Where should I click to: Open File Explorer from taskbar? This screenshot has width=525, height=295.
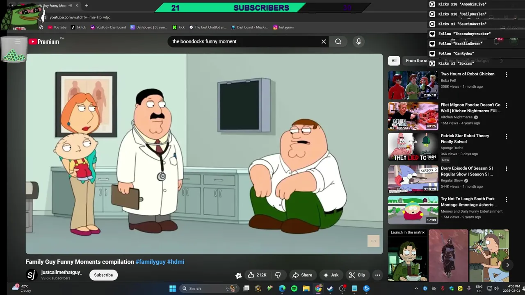pyautogui.click(x=306, y=288)
